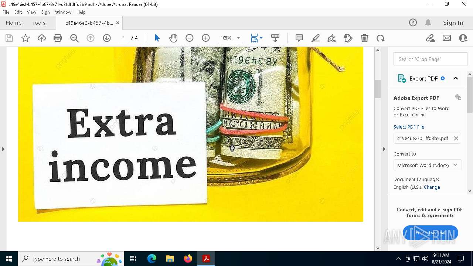Add a sticky note comment
The height and width of the screenshot is (266, 473).
(299, 38)
